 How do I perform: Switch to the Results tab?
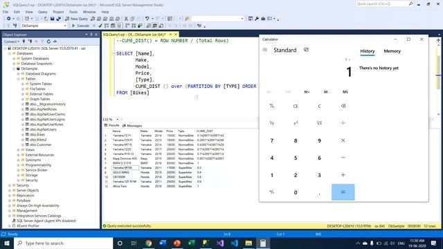111,126
